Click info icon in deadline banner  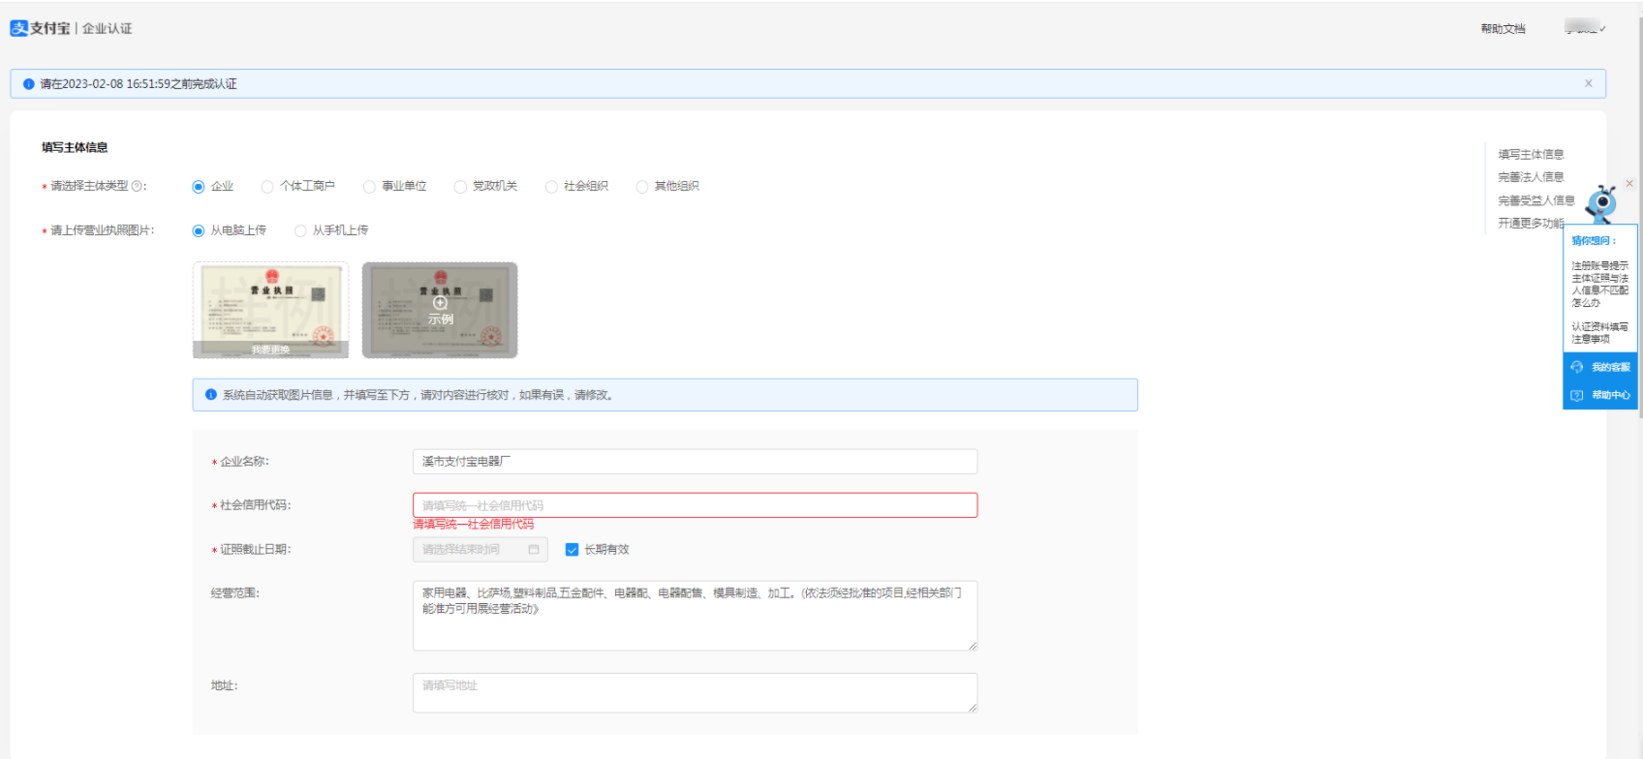[28, 84]
